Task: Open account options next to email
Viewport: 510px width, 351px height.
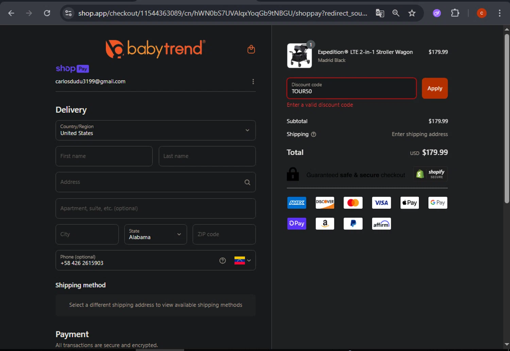Action: 253,81
